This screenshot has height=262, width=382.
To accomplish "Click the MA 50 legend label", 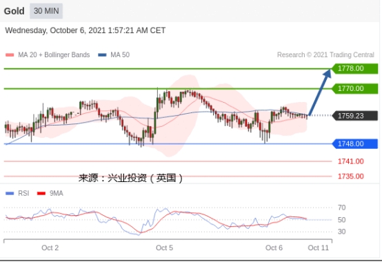I will point(120,54).
